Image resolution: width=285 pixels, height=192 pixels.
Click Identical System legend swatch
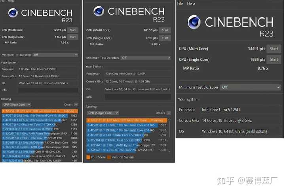[109, 157]
